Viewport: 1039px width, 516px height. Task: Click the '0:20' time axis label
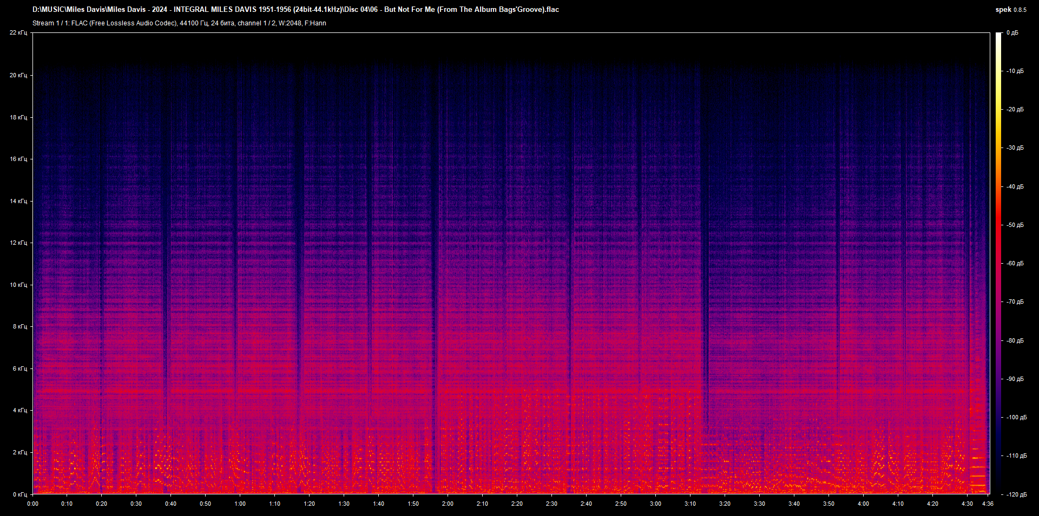pyautogui.click(x=101, y=504)
